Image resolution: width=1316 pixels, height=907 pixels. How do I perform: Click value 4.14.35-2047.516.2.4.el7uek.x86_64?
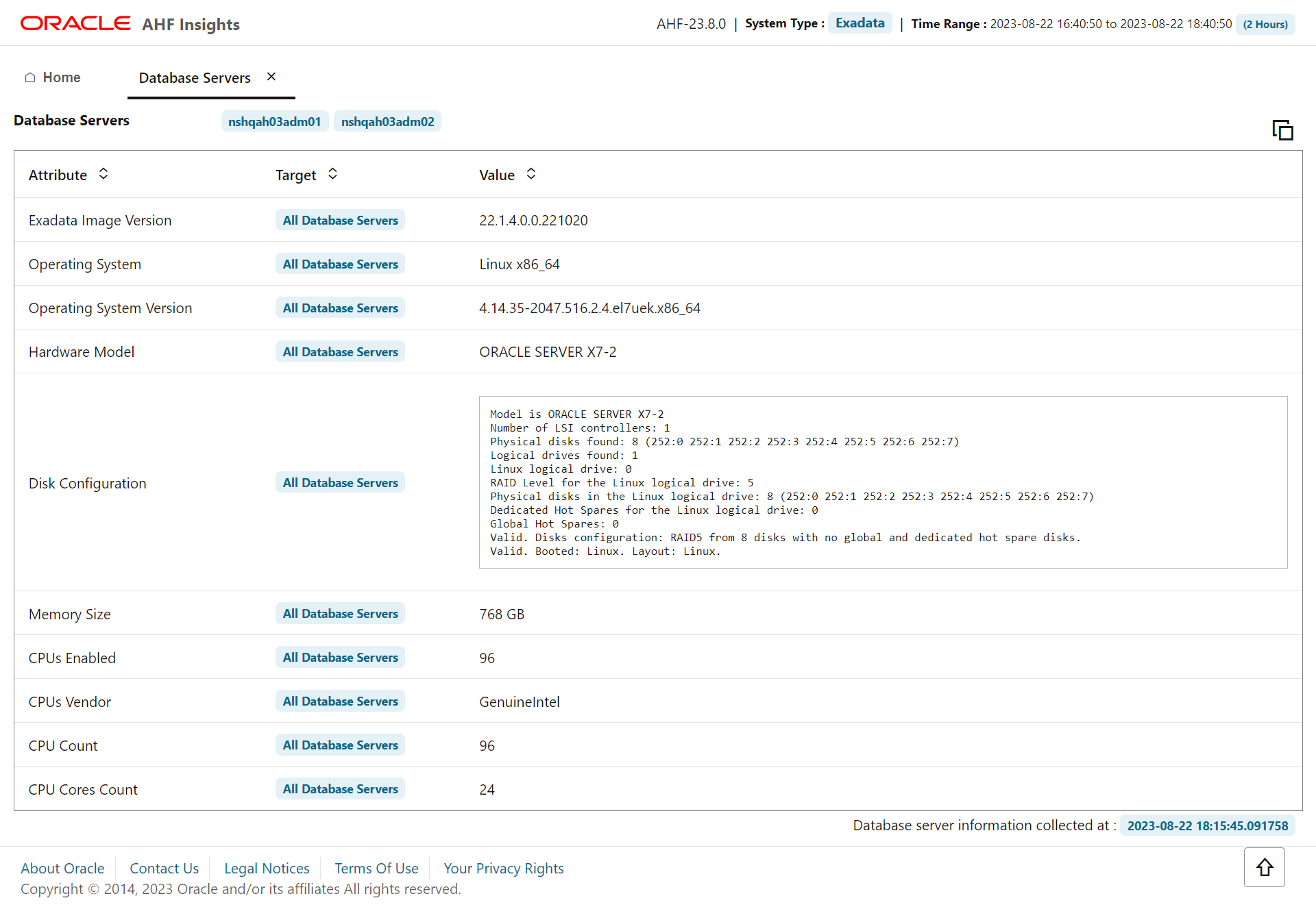589,308
